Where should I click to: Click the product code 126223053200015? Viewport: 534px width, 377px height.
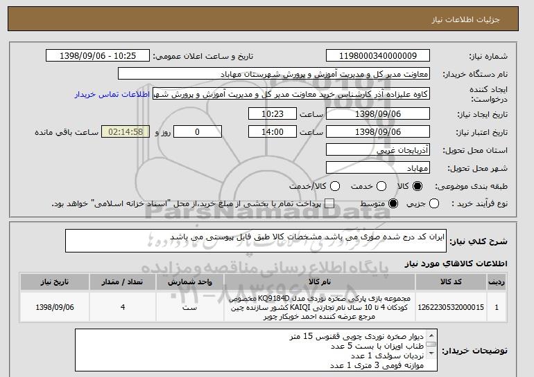coord(451,307)
